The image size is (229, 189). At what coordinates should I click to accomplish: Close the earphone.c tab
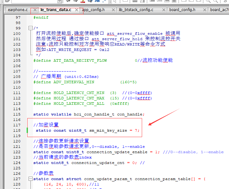(x=35, y=10)
